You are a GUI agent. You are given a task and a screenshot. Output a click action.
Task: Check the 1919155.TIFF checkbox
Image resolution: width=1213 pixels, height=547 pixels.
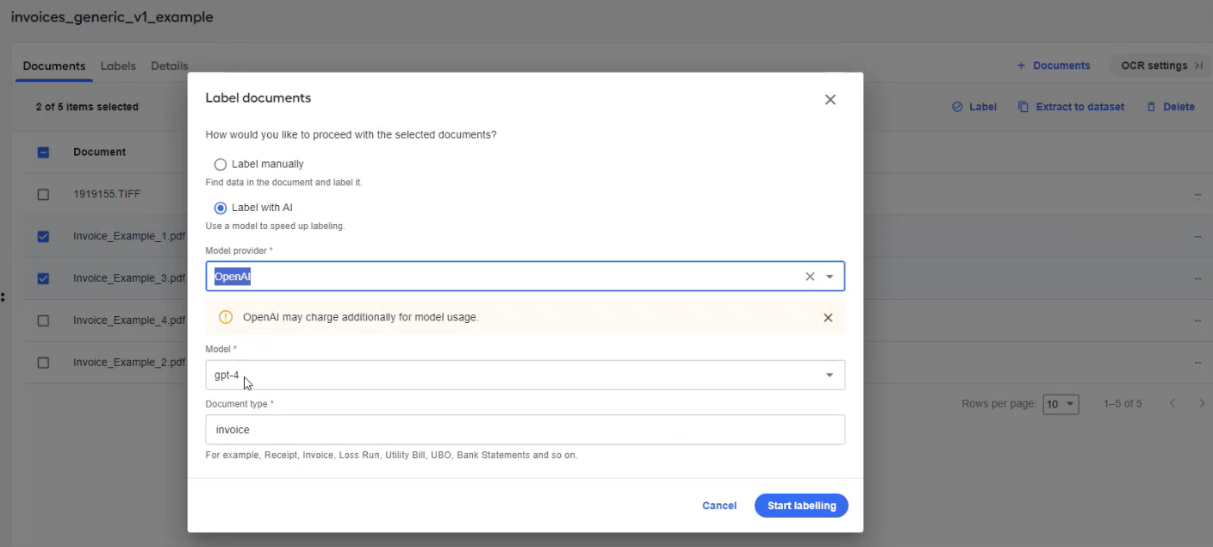[x=43, y=195]
